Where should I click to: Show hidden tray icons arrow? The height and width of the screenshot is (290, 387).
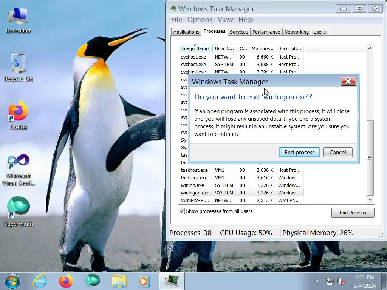coord(317,281)
